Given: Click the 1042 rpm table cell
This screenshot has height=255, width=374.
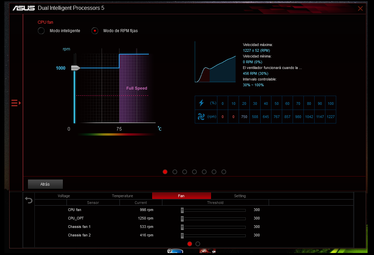Looking at the screenshot, I should point(309,117).
